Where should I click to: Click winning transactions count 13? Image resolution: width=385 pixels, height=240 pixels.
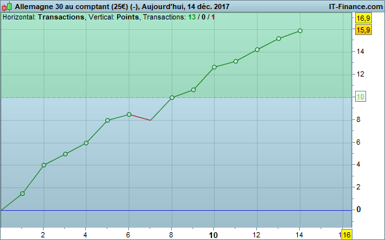(x=192, y=17)
